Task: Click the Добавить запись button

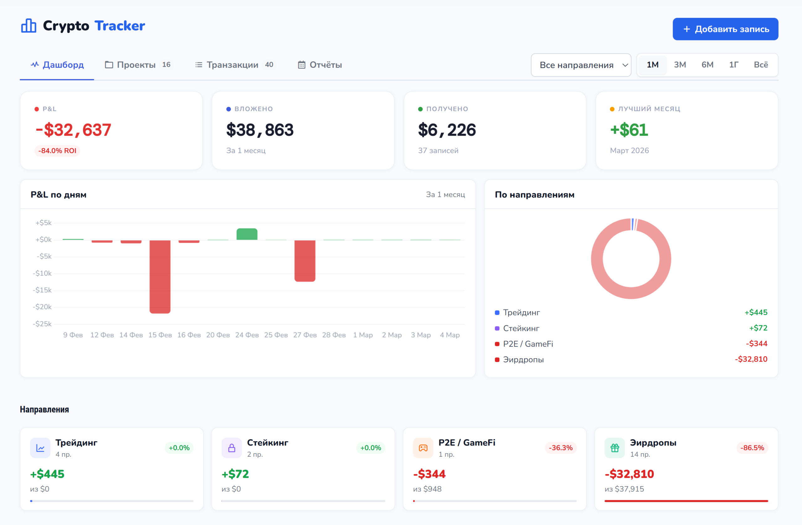Action: [725, 29]
